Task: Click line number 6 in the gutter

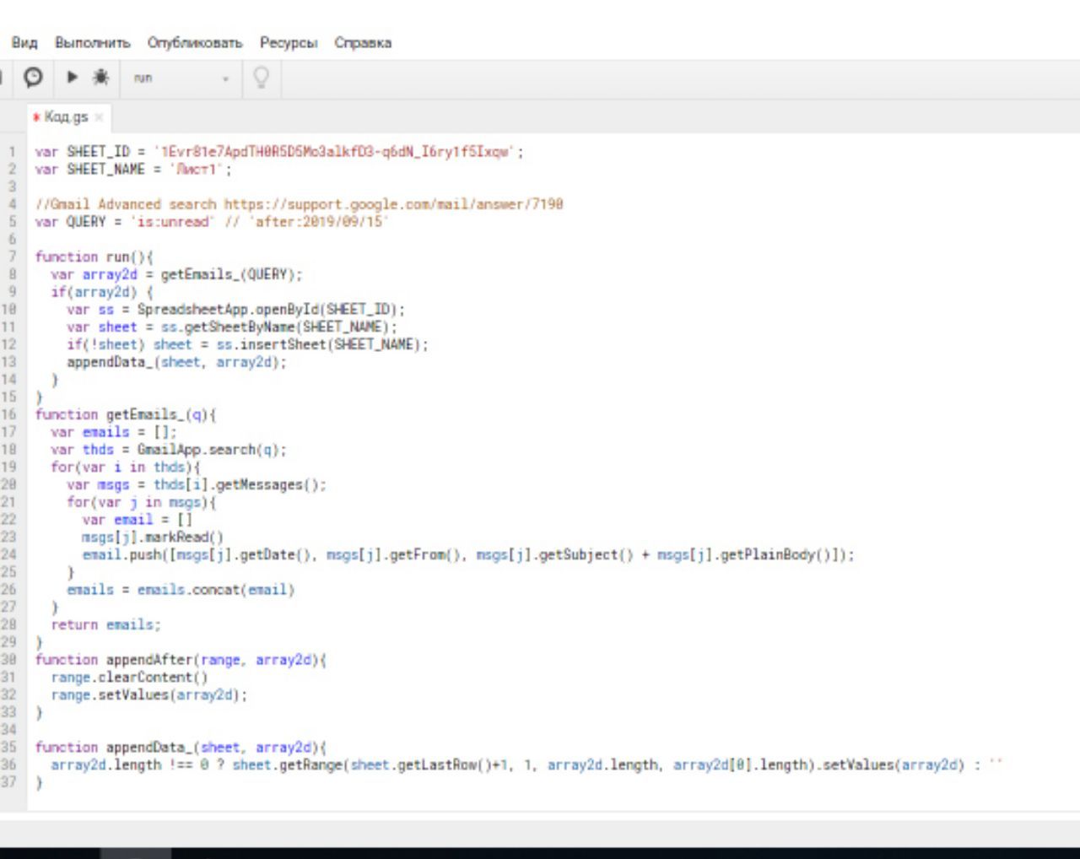Action: [x=12, y=240]
